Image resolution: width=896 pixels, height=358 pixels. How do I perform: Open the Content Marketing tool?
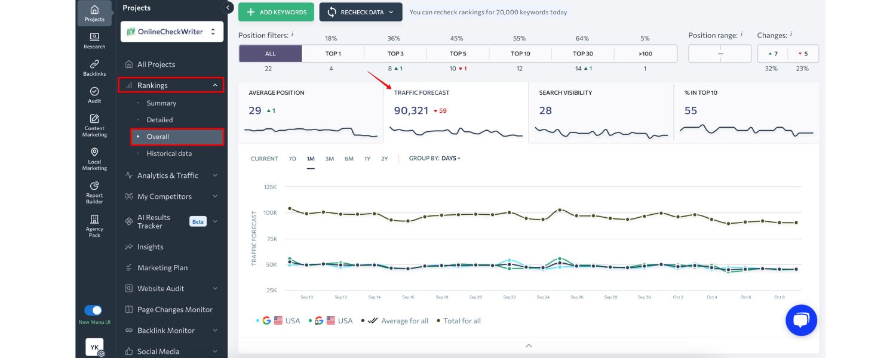point(94,124)
